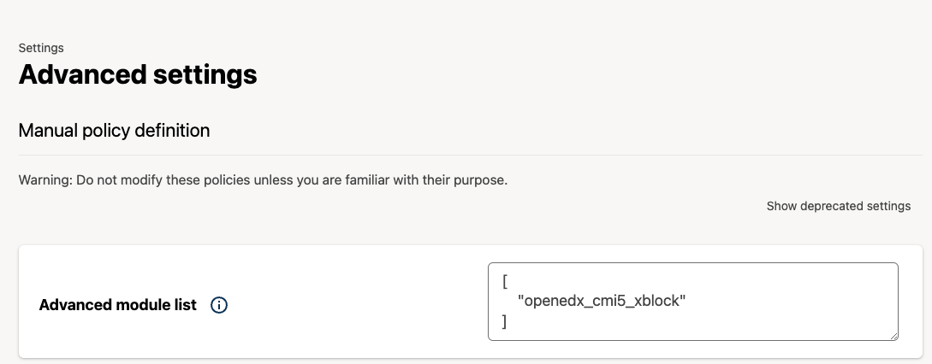The height and width of the screenshot is (364, 932).
Task: Click blank space after the opening bracket line
Action: pos(685,280)
